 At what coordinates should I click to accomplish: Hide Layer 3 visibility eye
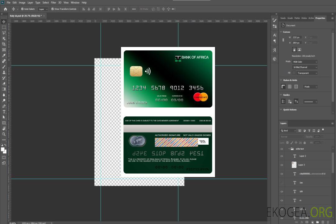282,165
